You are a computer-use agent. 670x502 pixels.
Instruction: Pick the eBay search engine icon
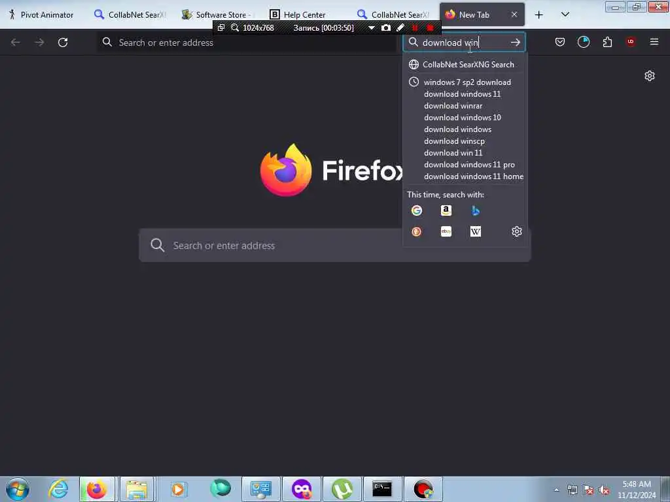(x=446, y=231)
